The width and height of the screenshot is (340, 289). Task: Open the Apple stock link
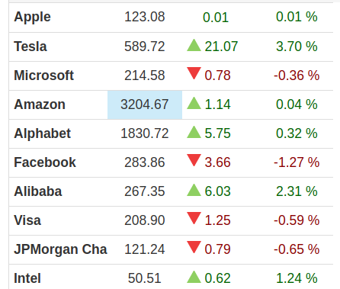(32, 18)
